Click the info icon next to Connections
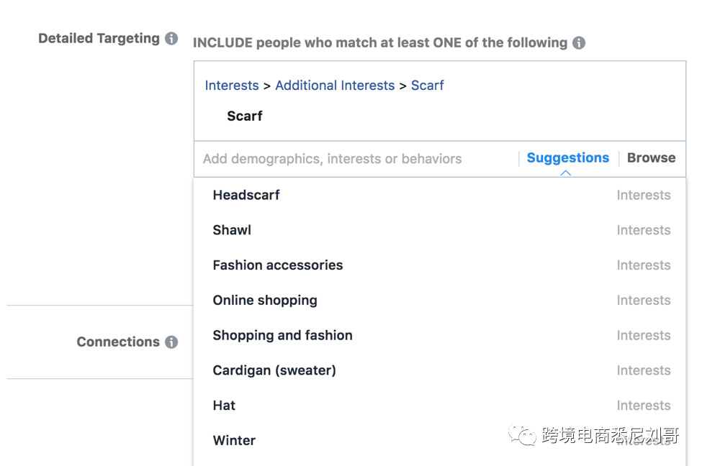The width and height of the screenshot is (702, 466). pos(172,342)
